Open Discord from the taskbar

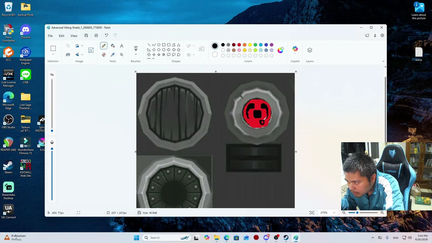266,238
